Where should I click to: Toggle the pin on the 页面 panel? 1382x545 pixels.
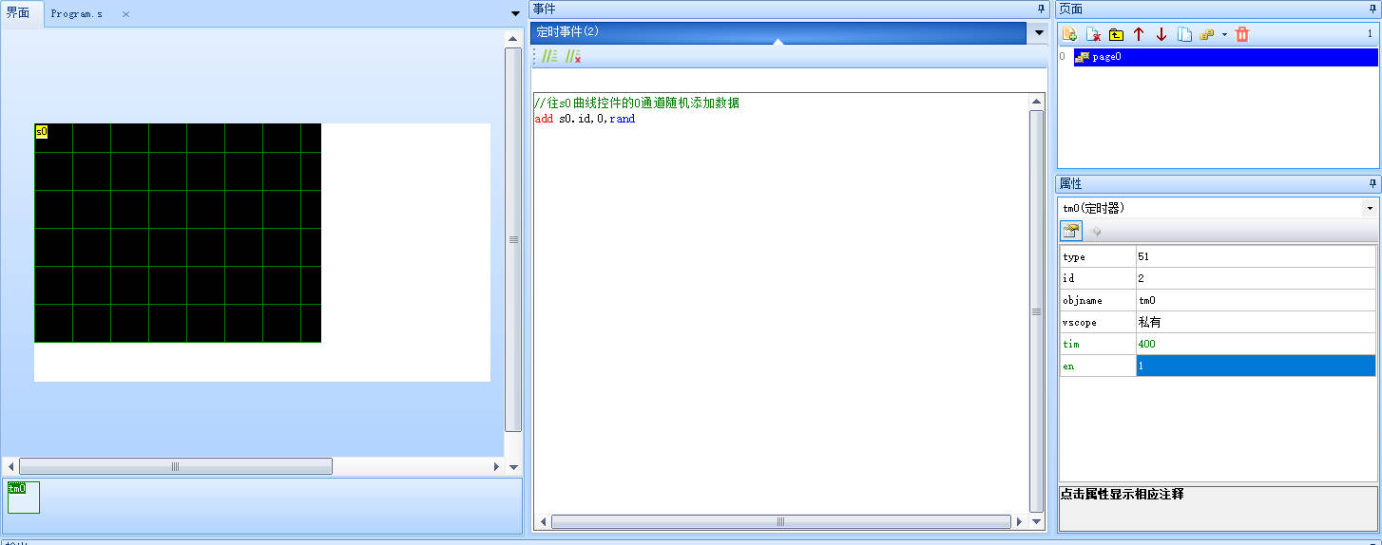click(1372, 9)
